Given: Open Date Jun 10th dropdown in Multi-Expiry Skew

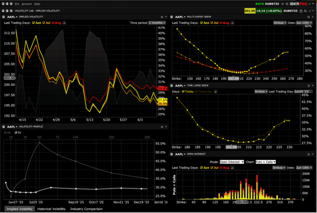Looking at the screenshot, I should (x=304, y=23).
